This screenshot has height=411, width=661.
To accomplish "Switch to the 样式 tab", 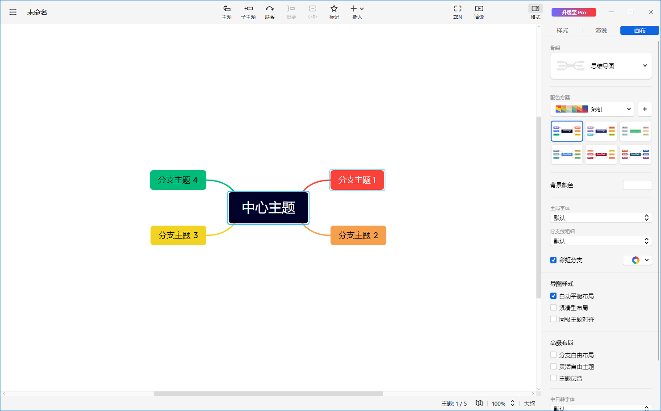I will 562,30.
